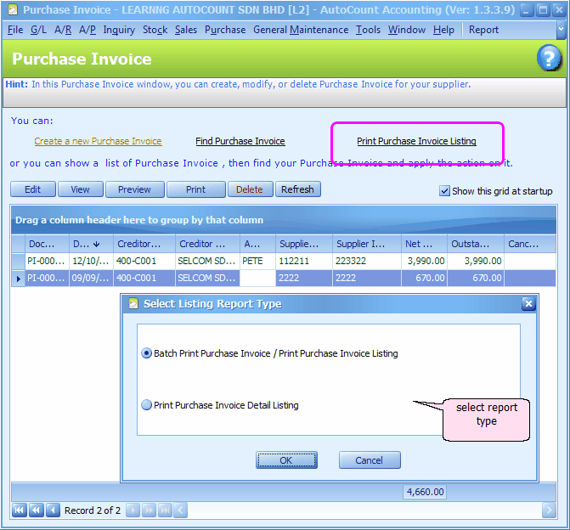Click the grid horizontal scroll right arrow
The height and width of the screenshot is (530, 570).
pyautogui.click(x=549, y=510)
